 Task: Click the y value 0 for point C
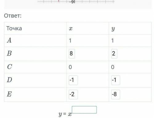pos(113,67)
